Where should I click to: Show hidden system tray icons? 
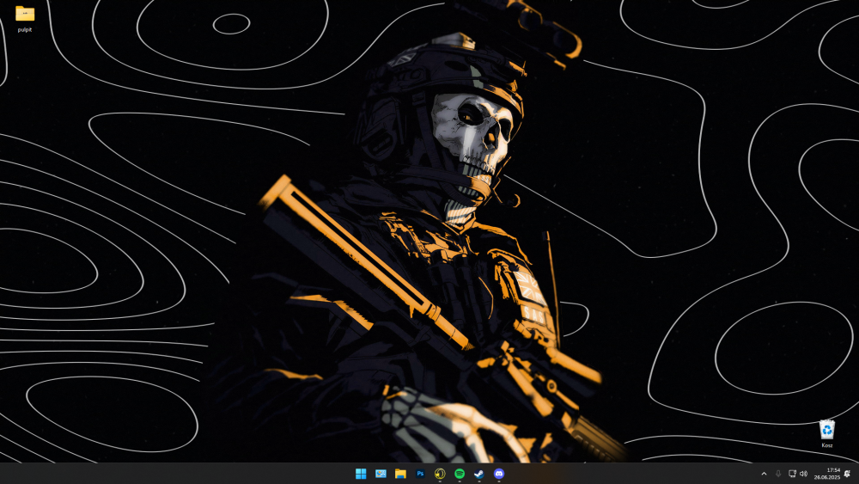[x=764, y=474]
